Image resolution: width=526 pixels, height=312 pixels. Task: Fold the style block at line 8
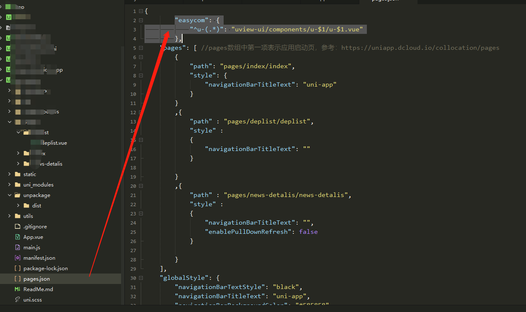[x=141, y=76]
